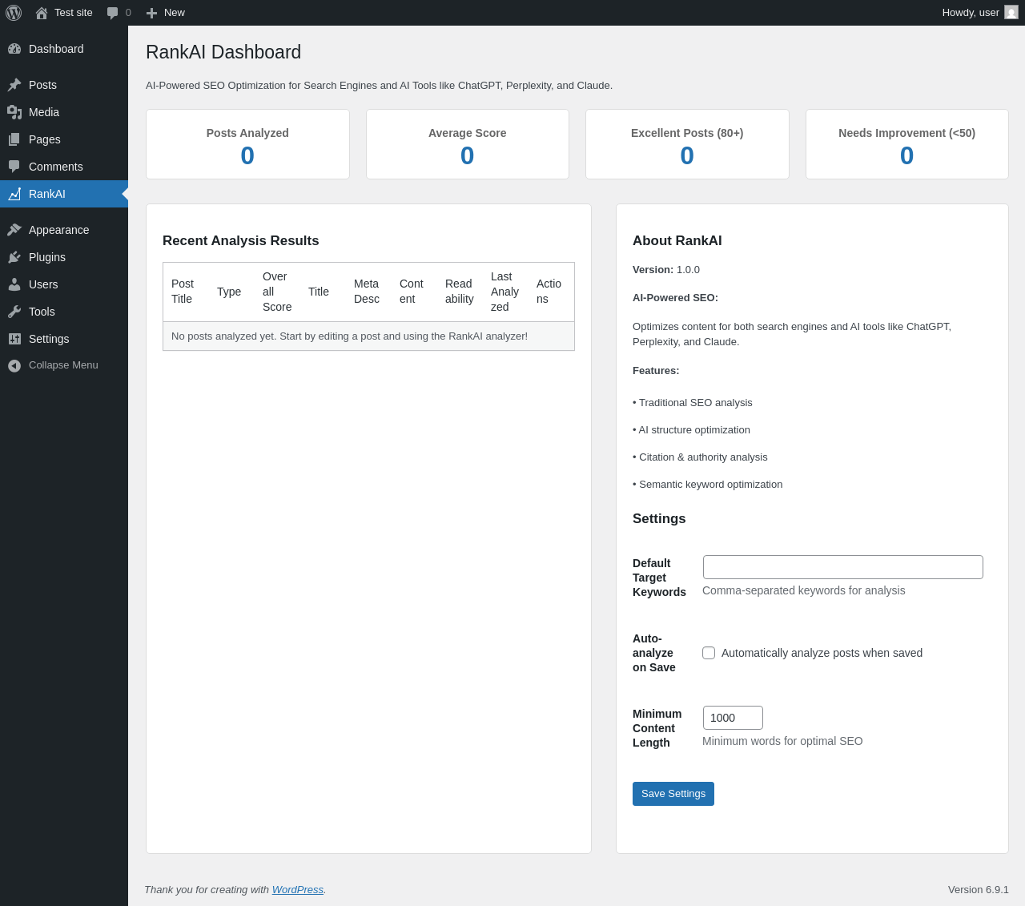Click the plus icon beside New

[x=151, y=13]
